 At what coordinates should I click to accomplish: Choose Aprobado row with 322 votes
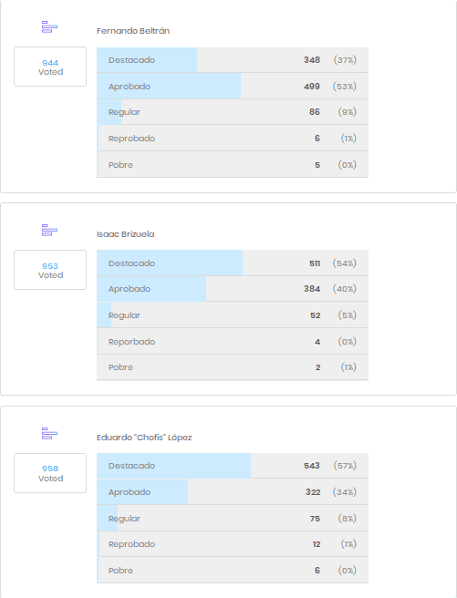click(x=233, y=492)
